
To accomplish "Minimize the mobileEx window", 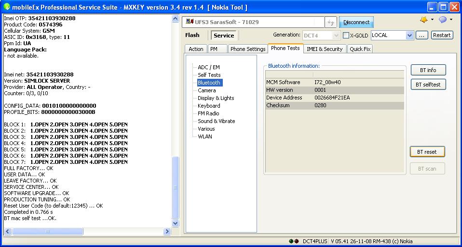I will (432, 7).
